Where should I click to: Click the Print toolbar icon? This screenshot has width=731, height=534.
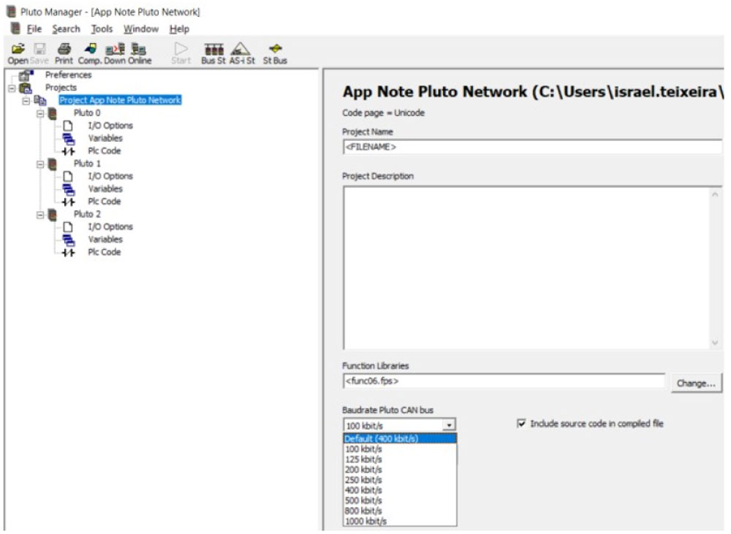point(64,50)
